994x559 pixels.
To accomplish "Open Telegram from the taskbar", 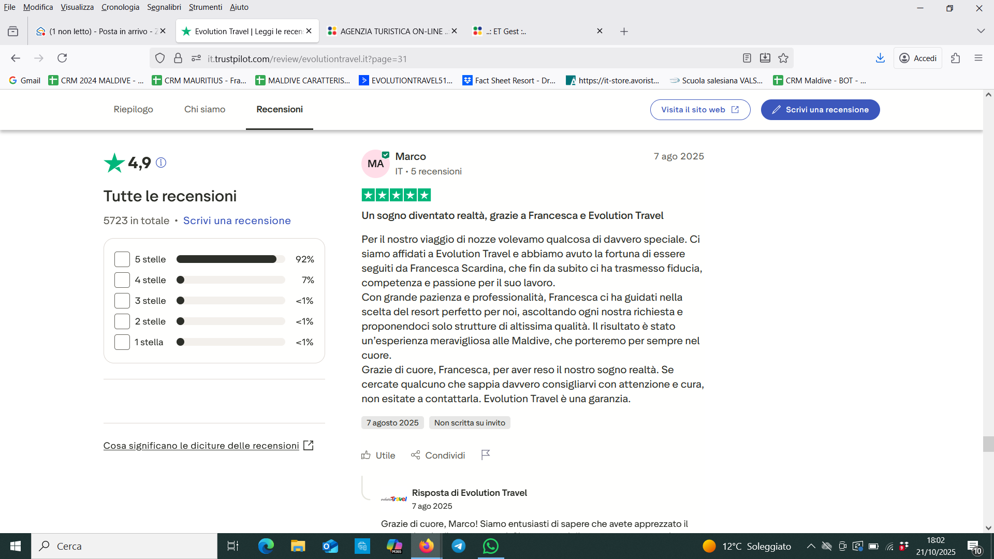I will click(x=459, y=546).
